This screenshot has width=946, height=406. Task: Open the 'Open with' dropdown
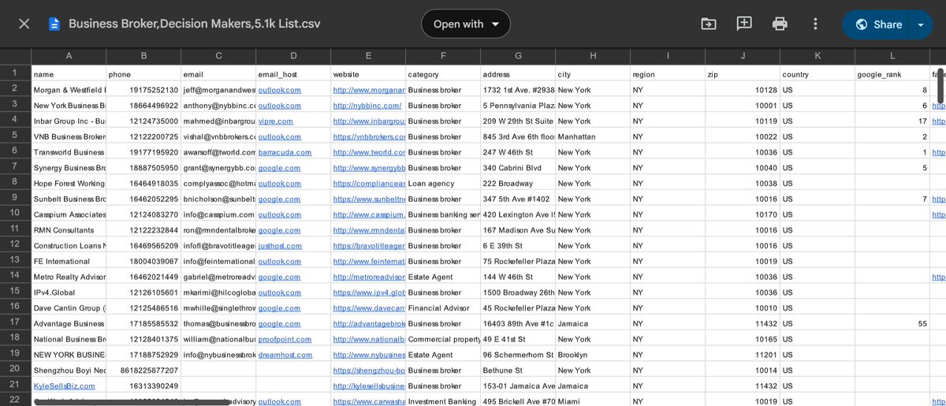click(x=466, y=24)
